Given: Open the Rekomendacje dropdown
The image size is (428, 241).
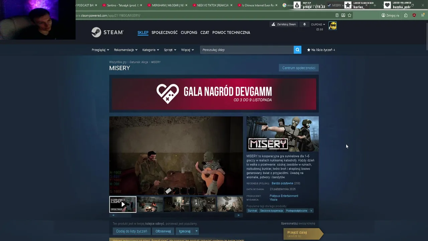Looking at the screenshot, I should (126, 50).
